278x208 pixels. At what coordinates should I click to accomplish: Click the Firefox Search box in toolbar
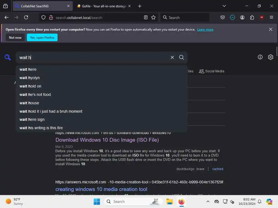(x=185, y=18)
